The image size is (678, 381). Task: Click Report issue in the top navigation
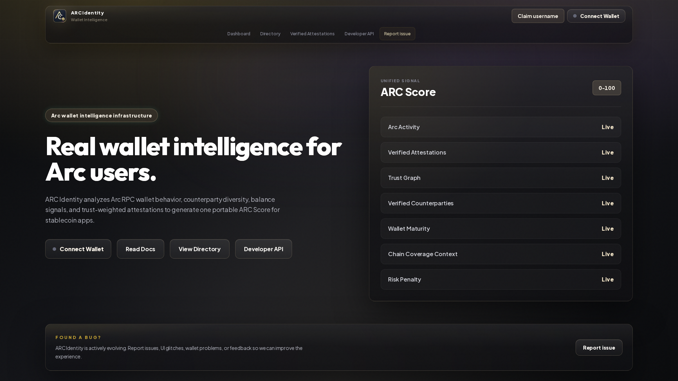click(397, 34)
